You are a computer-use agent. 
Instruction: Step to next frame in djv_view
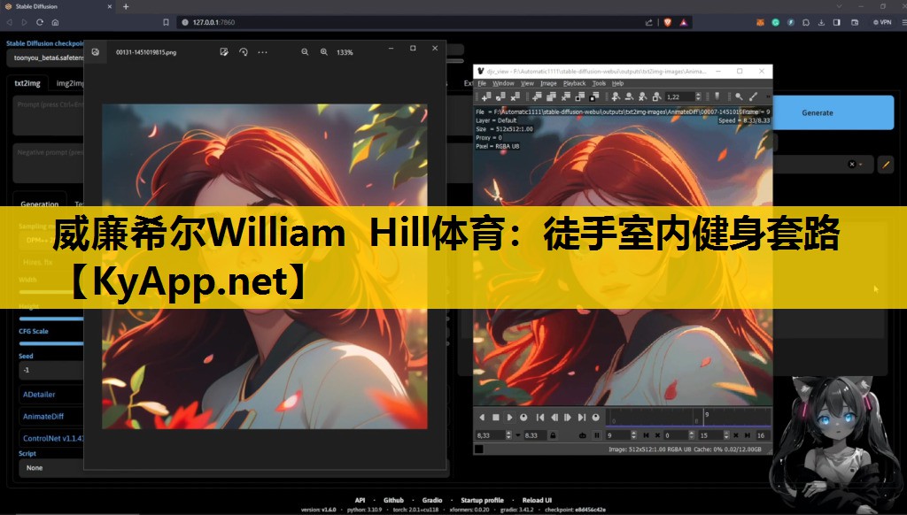[x=568, y=418]
